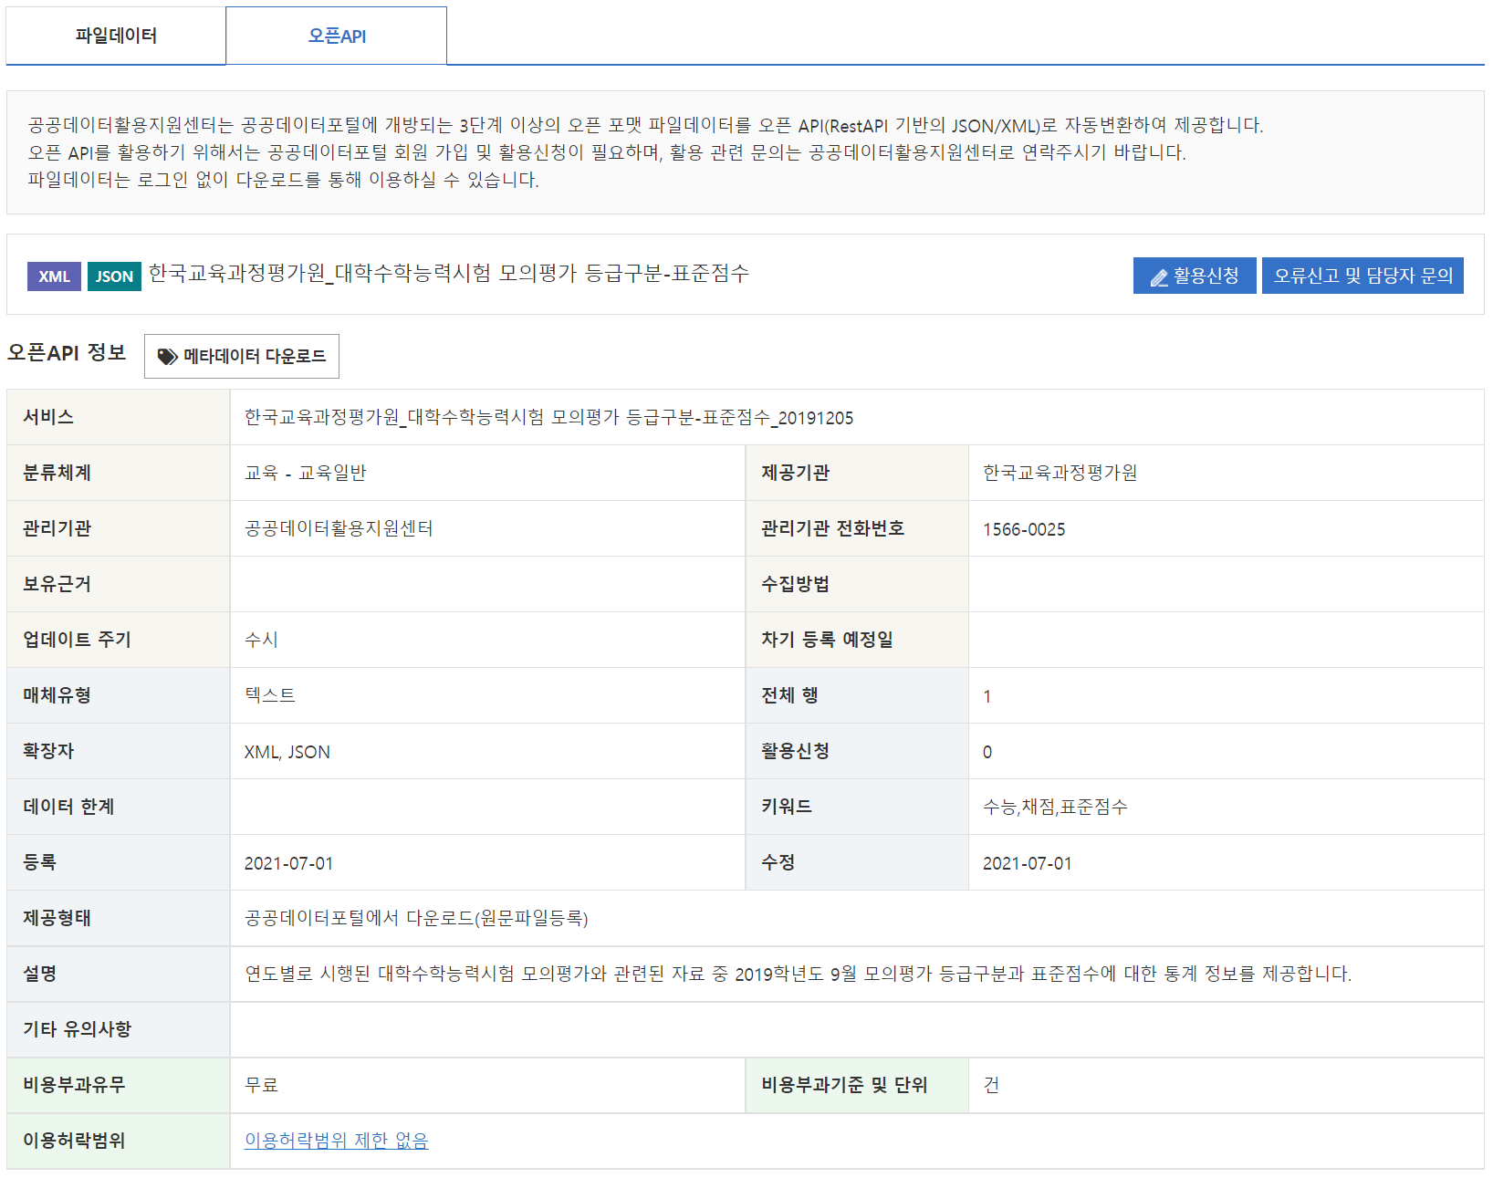Click the 보유근거 row label
This screenshot has width=1493, height=1178.
point(57,584)
